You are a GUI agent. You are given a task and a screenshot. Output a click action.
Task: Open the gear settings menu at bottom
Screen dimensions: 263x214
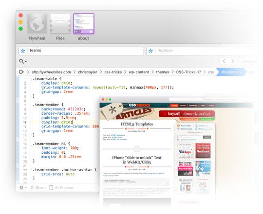point(23,188)
